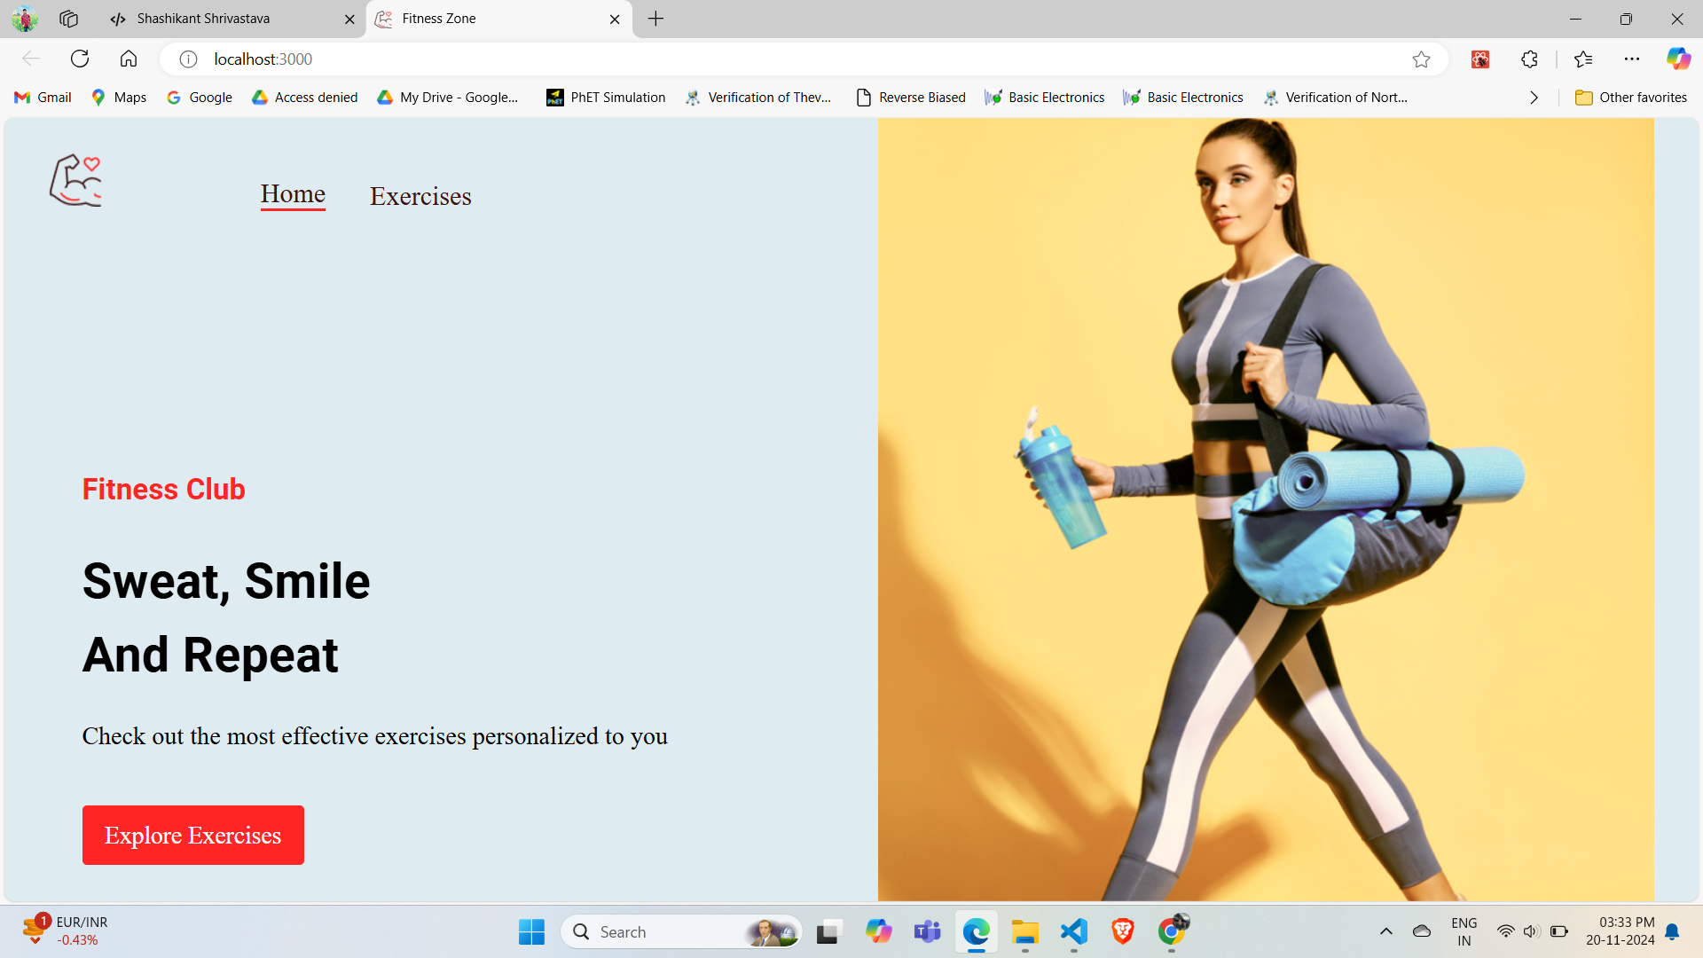Launch Visual Studio Code from taskbar

tap(1073, 931)
